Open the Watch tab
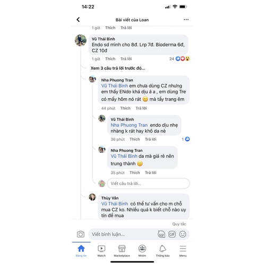The width and height of the screenshot is (265, 265). (x=101, y=251)
